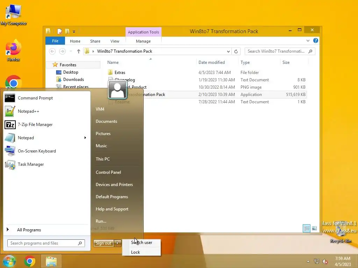
Task: Choose Switch user from popup
Action: (x=142, y=243)
